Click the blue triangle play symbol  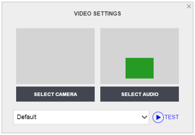click(x=158, y=117)
